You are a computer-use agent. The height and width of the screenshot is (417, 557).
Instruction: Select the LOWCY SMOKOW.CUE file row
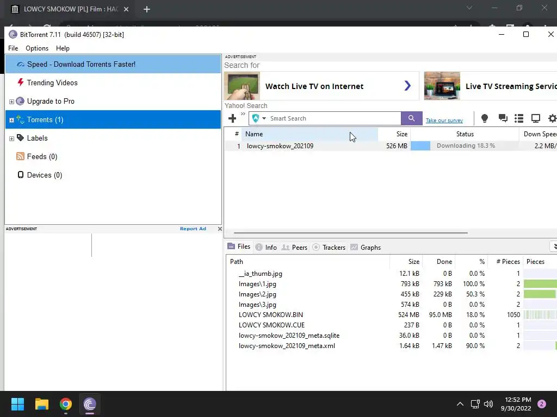(391, 325)
